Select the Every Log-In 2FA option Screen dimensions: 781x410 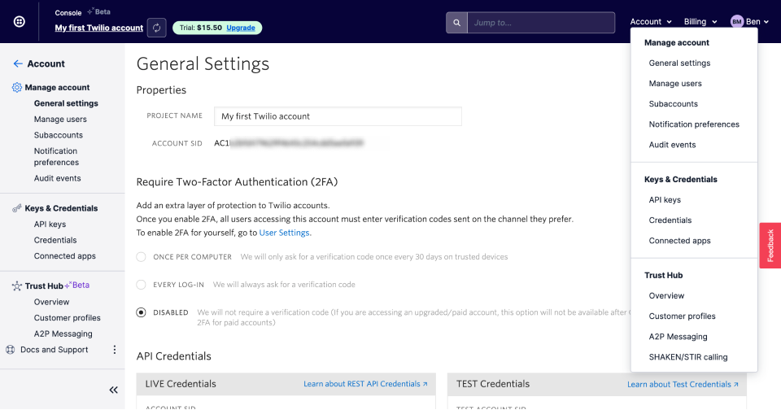coord(141,285)
